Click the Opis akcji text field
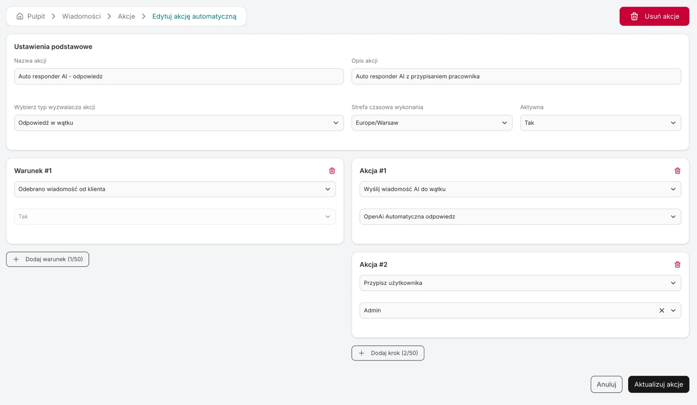Screen dimensions: 697x405 click(516, 76)
